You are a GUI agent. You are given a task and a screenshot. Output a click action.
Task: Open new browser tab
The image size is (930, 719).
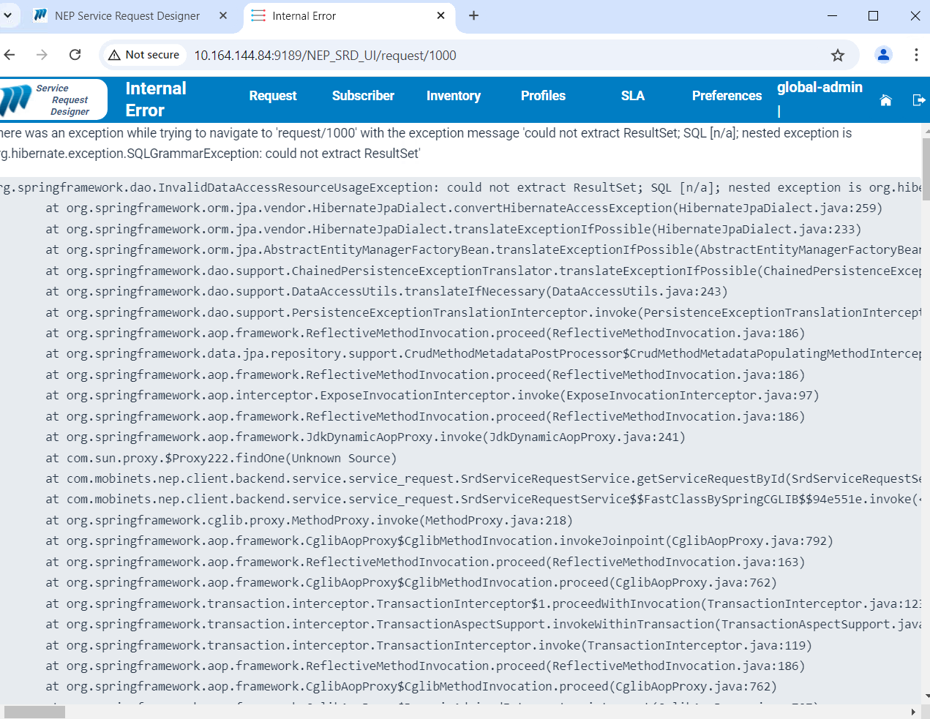pyautogui.click(x=473, y=15)
